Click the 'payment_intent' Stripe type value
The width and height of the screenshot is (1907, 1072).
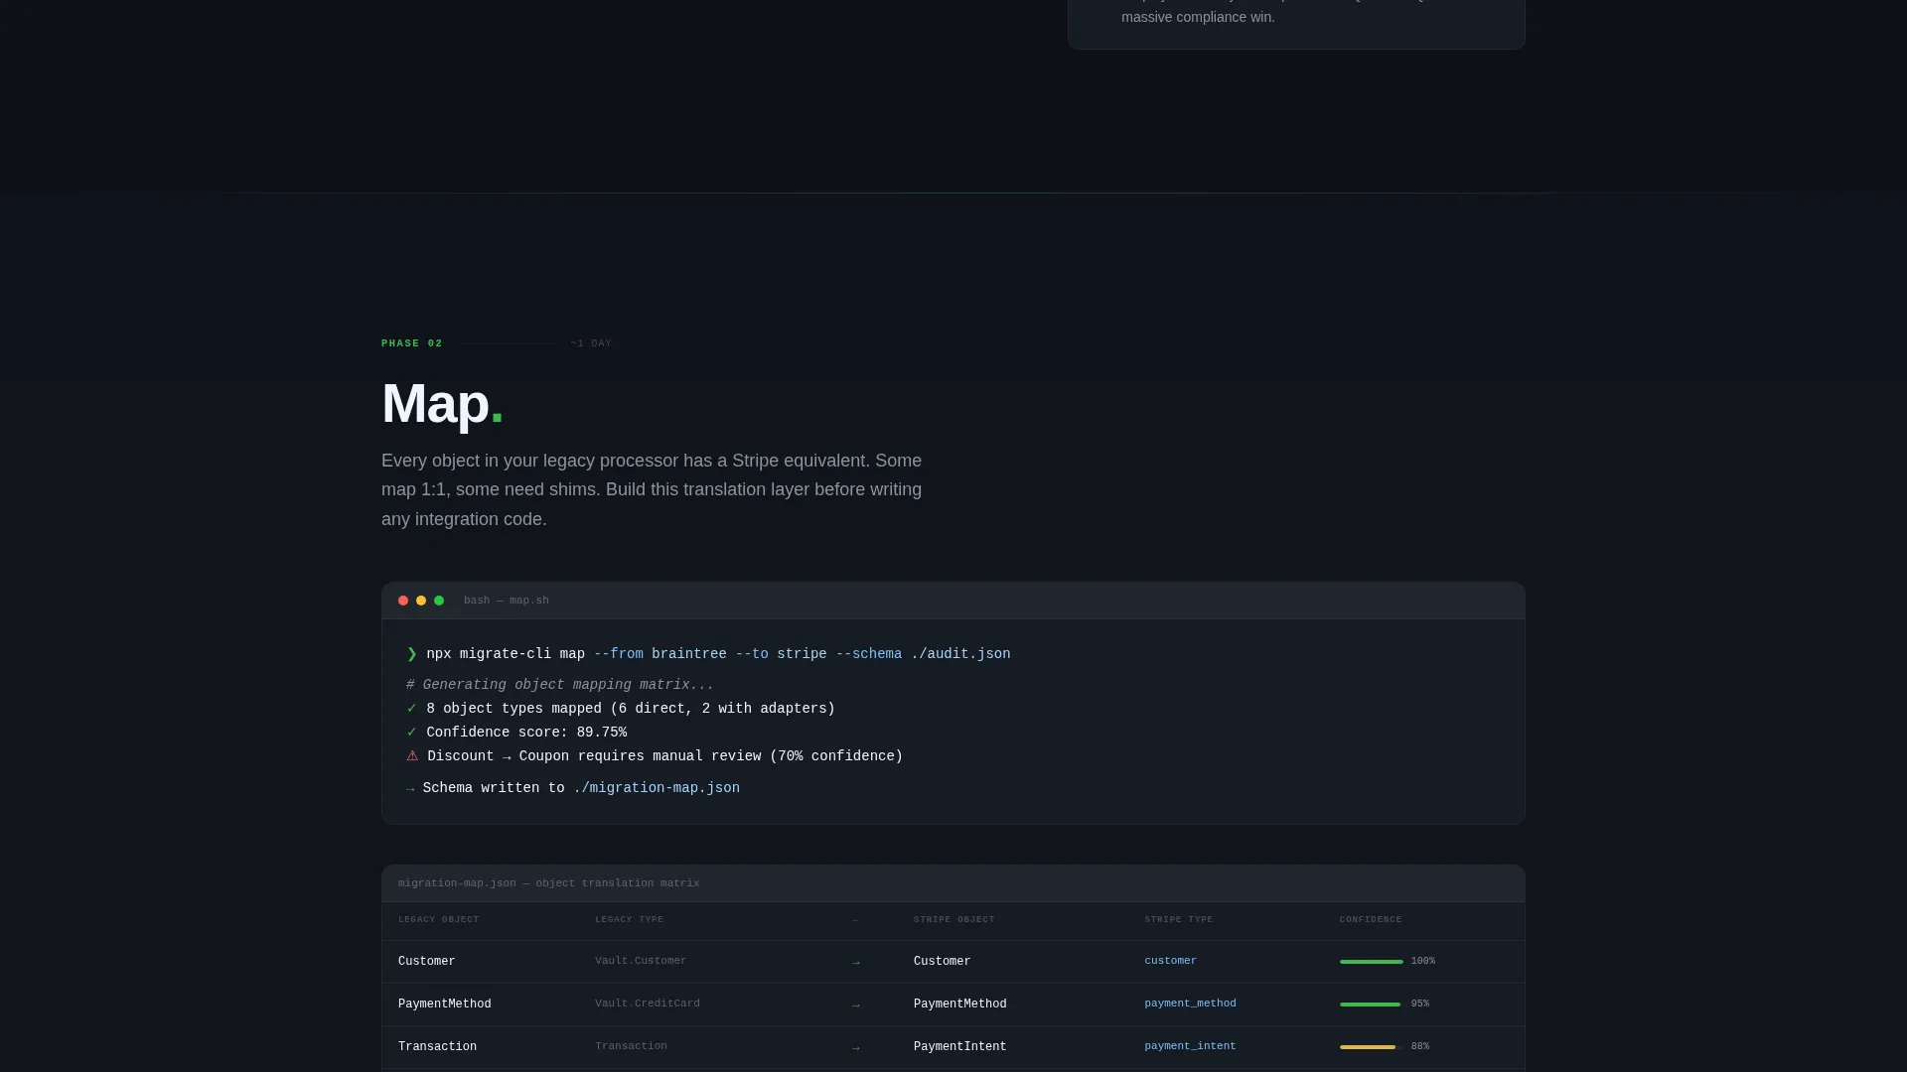point(1190,1046)
